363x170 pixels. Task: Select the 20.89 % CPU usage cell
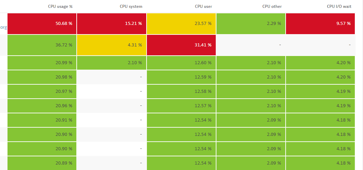(x=42, y=163)
